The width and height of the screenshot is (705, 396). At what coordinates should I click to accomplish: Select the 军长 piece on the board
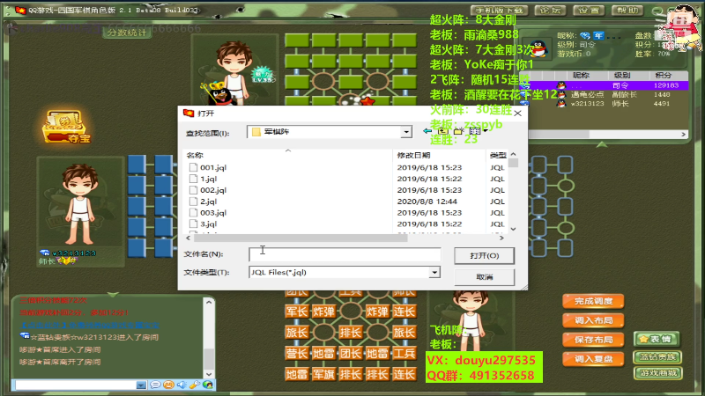pos(297,312)
